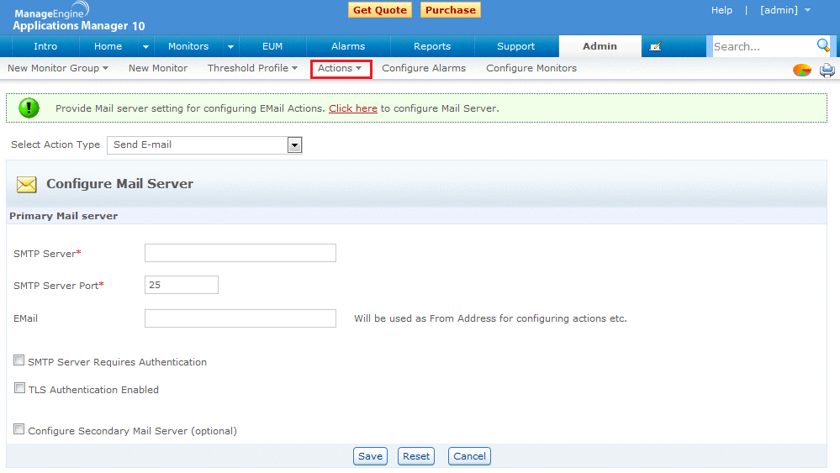The width and height of the screenshot is (840, 473).
Task: Click the Search box
Action: (763, 46)
